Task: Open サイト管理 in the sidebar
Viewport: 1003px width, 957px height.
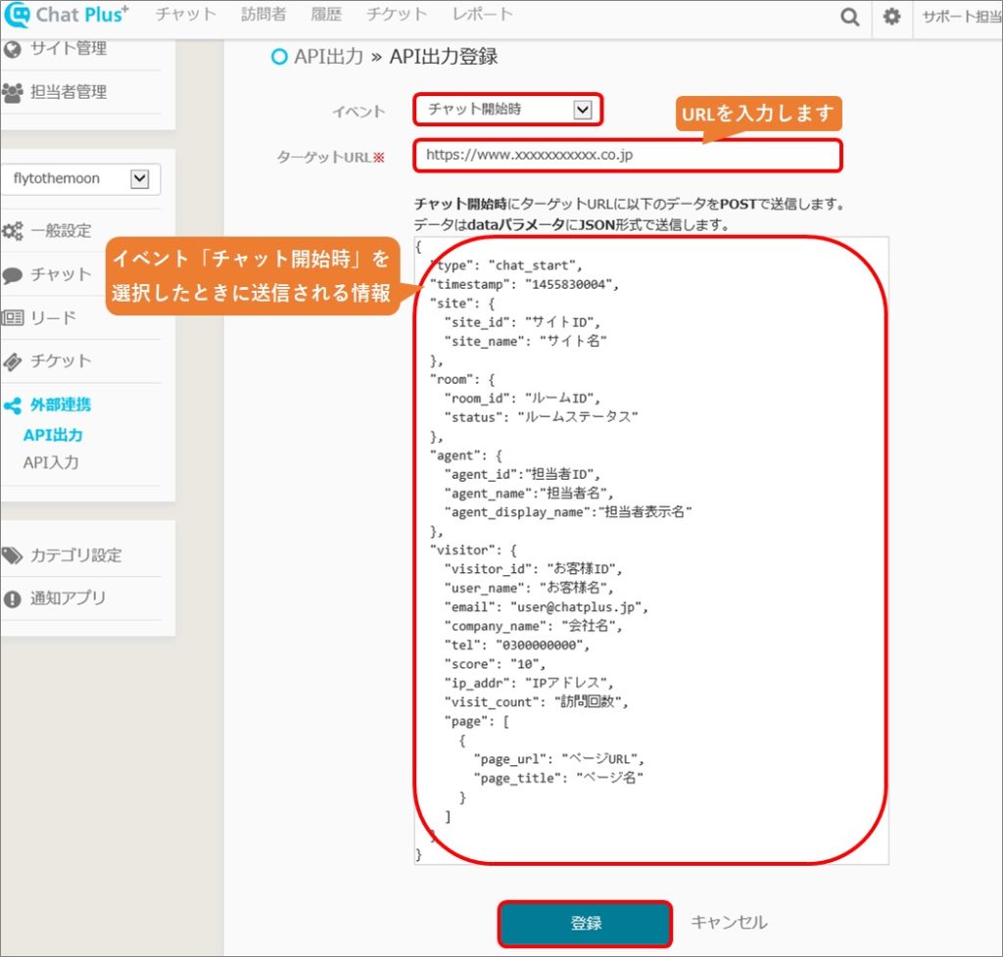Action: [x=69, y=49]
